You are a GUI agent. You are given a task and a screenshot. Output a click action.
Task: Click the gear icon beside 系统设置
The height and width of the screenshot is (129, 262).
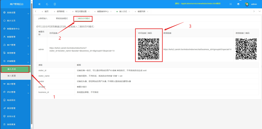click(x=5, y=13)
